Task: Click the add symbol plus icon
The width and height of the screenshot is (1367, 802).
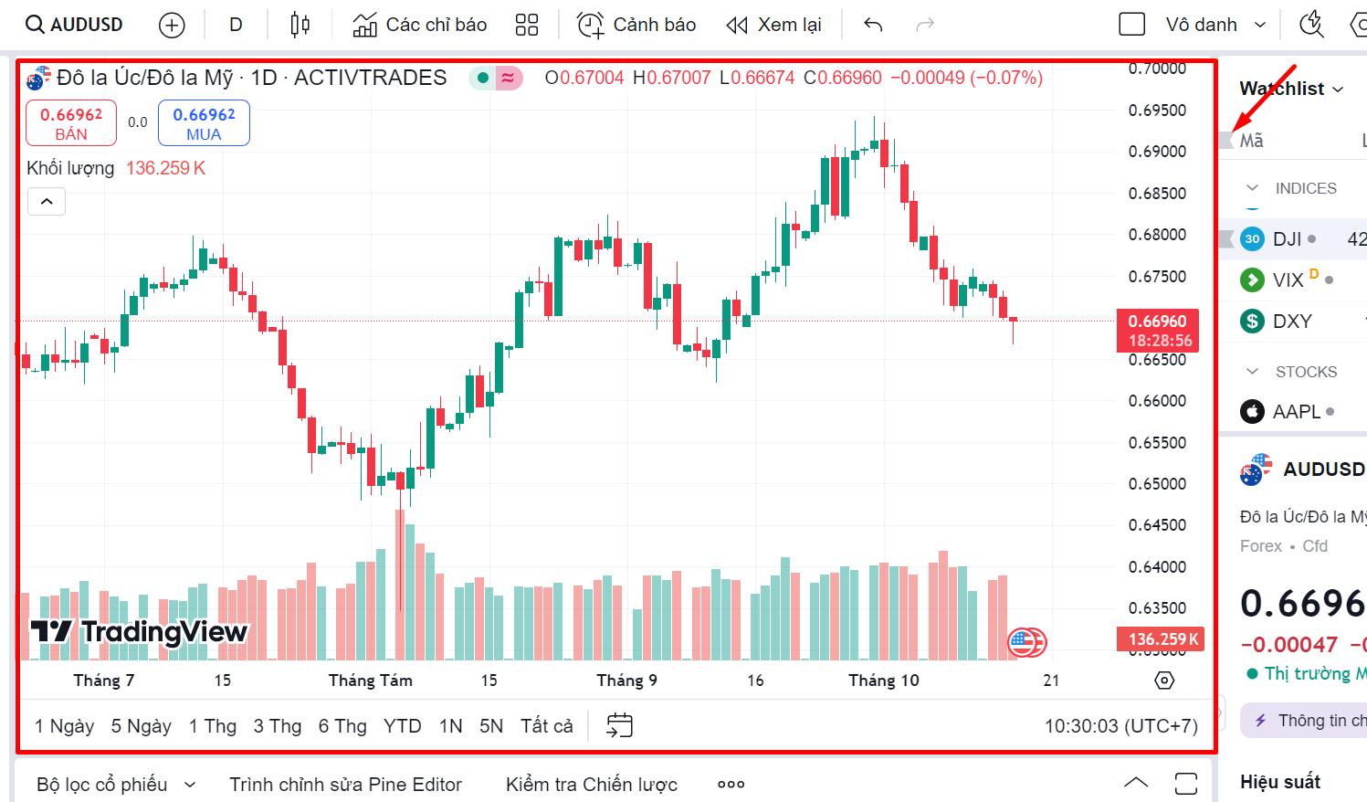Action: [172, 25]
